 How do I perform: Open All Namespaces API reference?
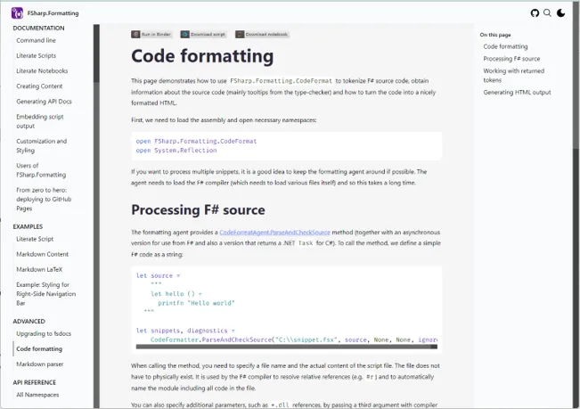pos(37,395)
